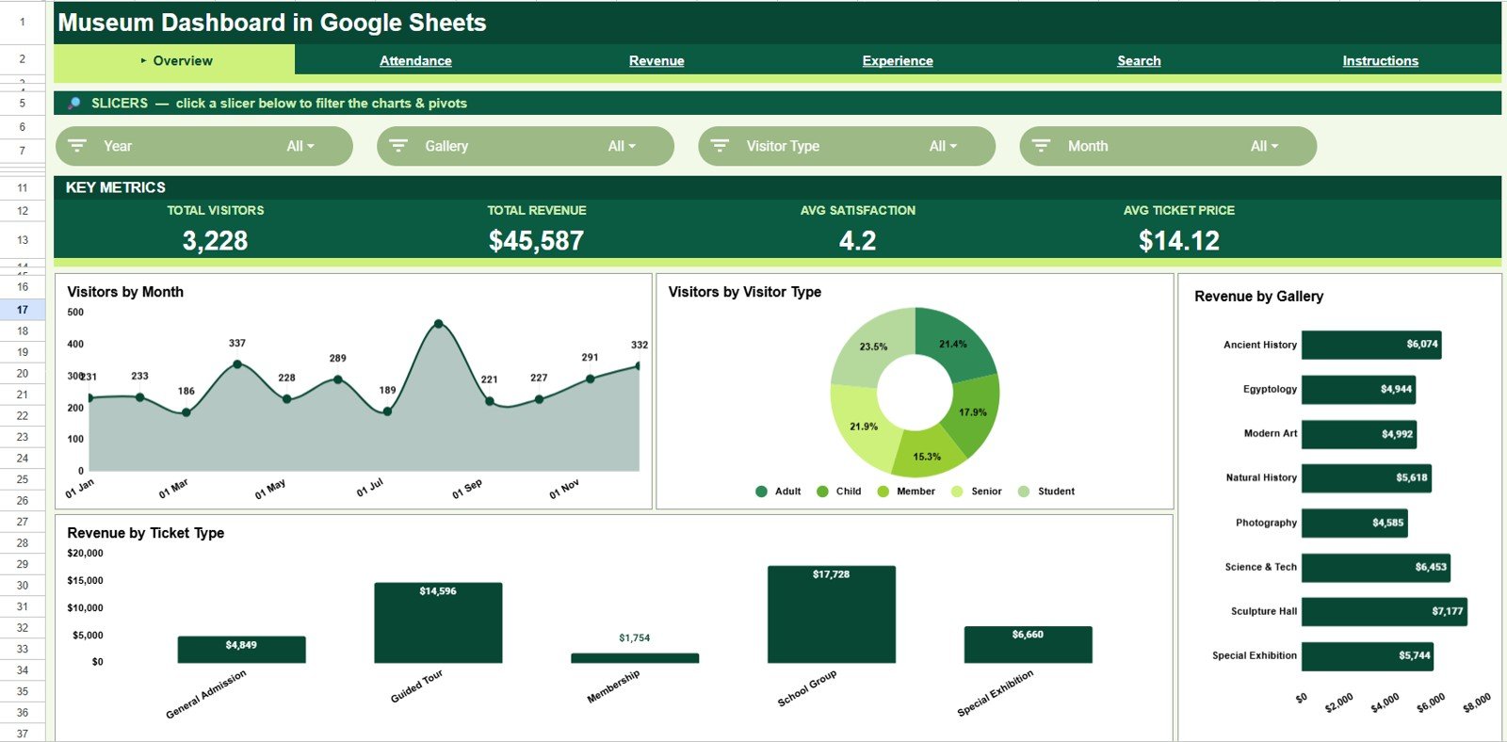Click the Total Revenue value $45,587
Viewport: 1507px width, 742px height.
(x=536, y=241)
